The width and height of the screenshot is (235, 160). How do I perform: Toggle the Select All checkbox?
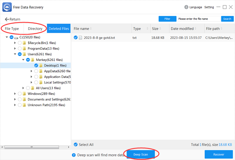tap(76, 144)
